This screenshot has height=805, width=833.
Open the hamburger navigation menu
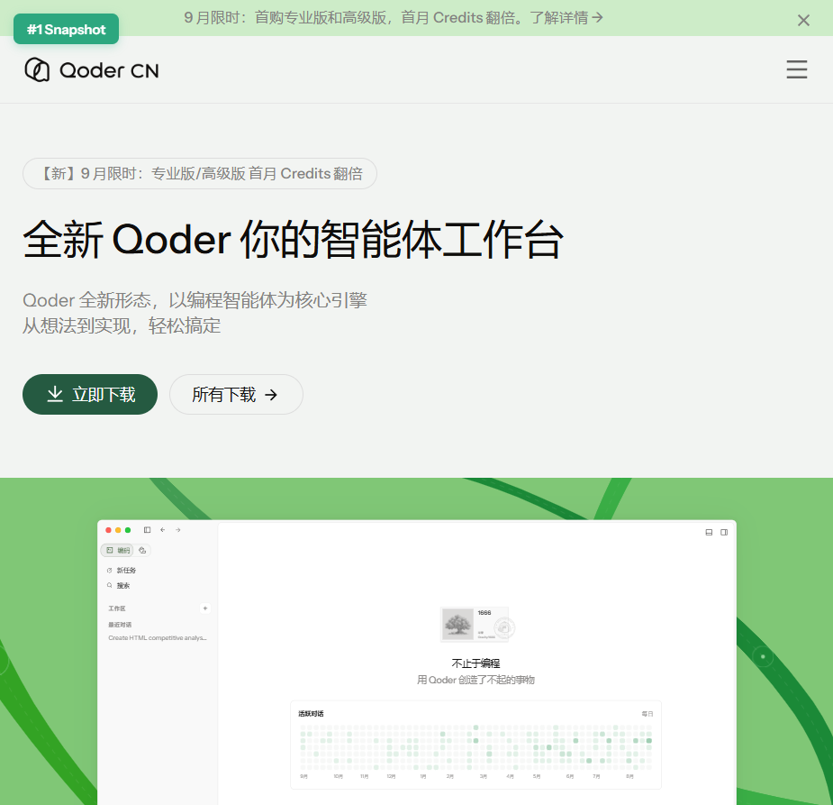pos(796,69)
